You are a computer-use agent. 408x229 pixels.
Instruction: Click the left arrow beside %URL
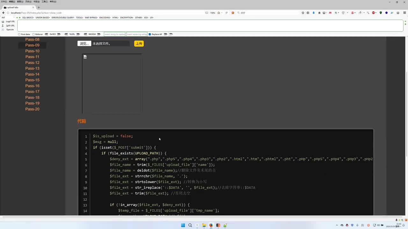pos(66,34)
